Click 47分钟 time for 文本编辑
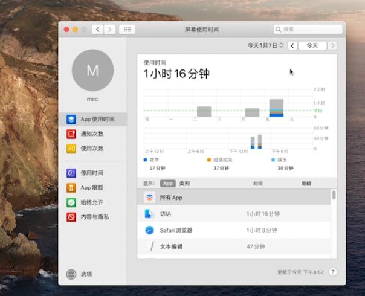The image size is (365, 296). click(x=256, y=246)
